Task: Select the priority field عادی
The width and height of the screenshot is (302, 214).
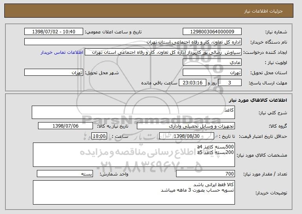Action: pos(212,62)
